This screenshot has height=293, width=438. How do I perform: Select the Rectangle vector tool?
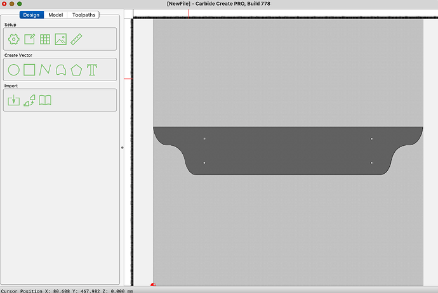(x=29, y=70)
